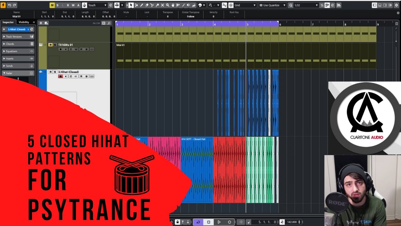Image resolution: width=401 pixels, height=226 pixels.
Task: Select the Vital 01 MIDI part
Action: (x=246, y=56)
